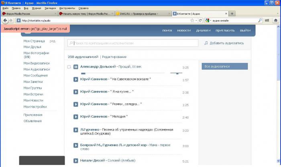Screen dimensions: 281x167
Task: Open the Вид menu
Action: [x=26, y=8]
